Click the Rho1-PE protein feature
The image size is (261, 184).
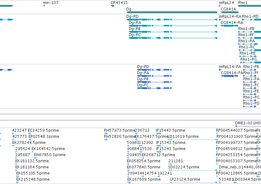click(x=250, y=94)
